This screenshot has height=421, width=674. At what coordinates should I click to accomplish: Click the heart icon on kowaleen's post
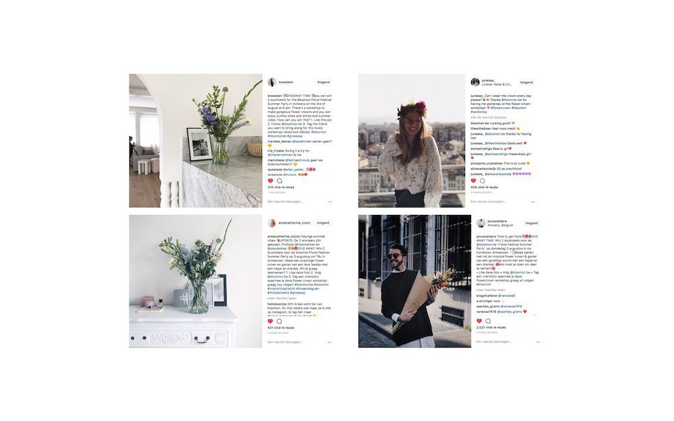(x=270, y=181)
